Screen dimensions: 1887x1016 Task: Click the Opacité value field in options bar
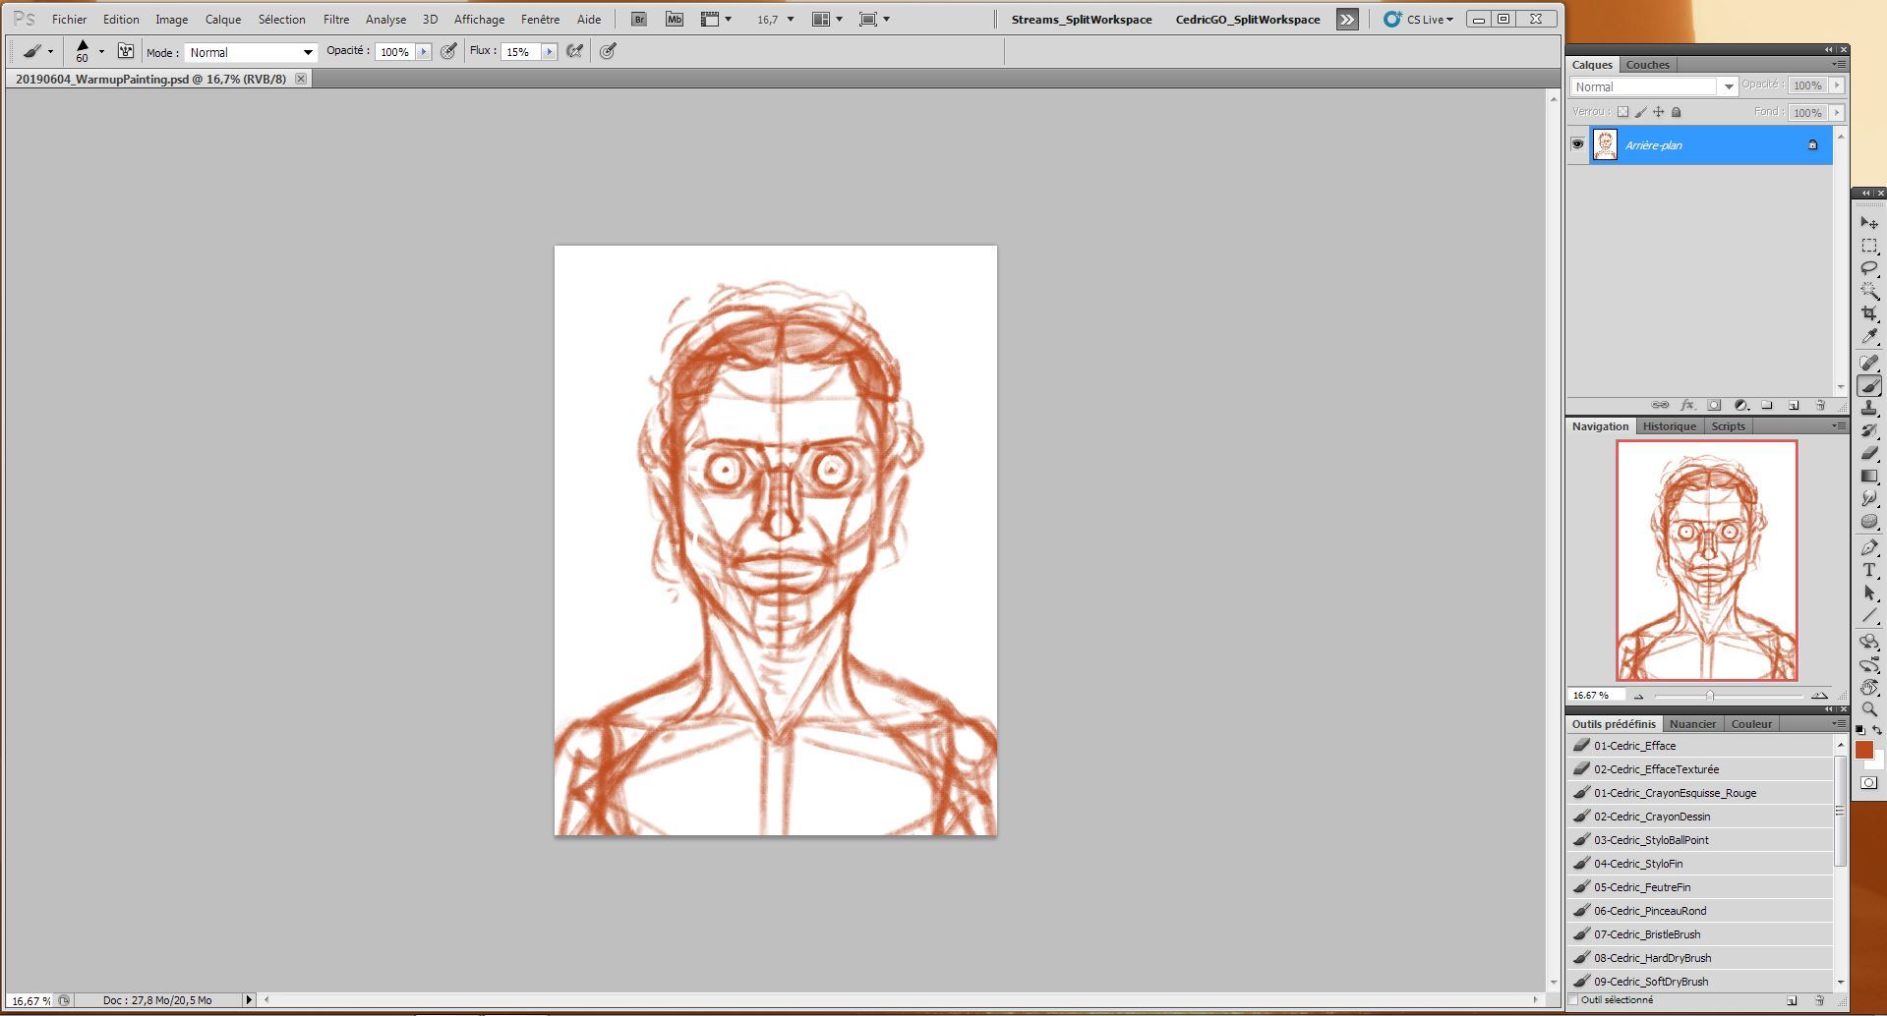coord(394,52)
